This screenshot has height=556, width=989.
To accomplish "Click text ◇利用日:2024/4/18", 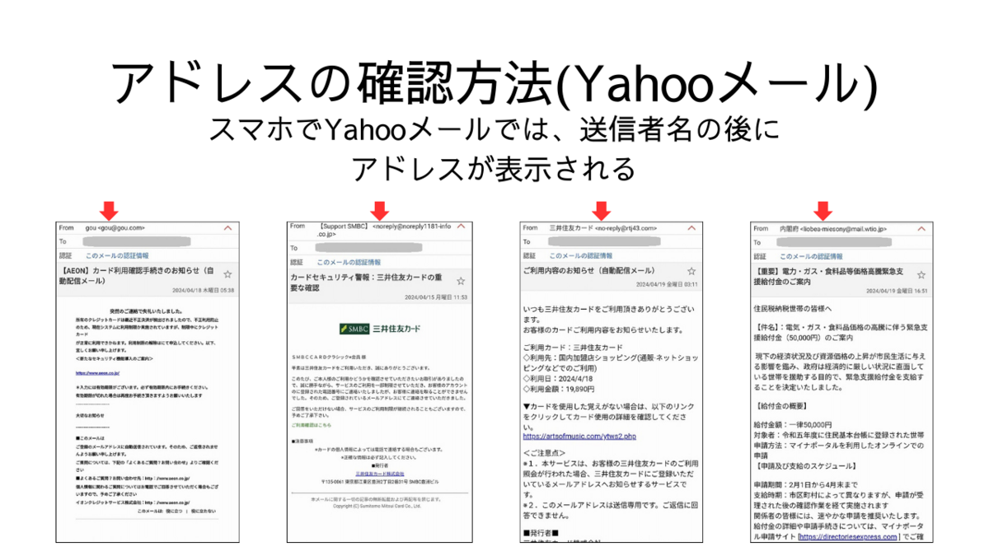I will pyautogui.click(x=557, y=379).
